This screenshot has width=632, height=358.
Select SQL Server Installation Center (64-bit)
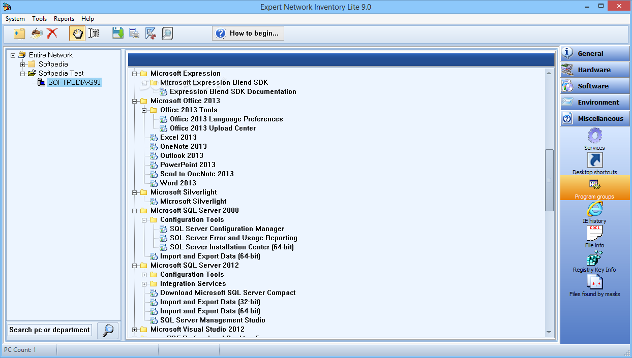pos(232,247)
